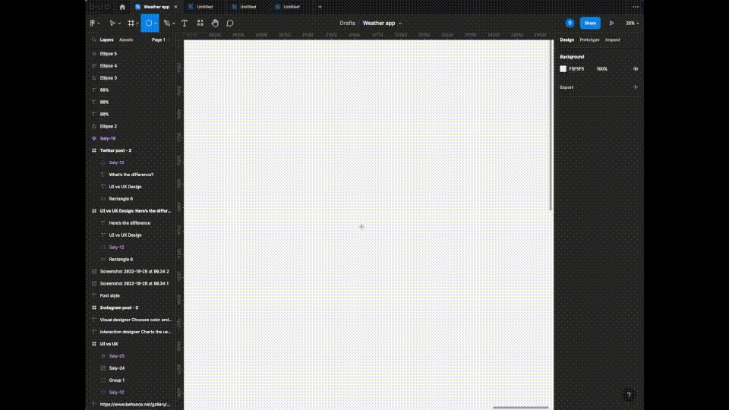Select the Frame tool
Viewport: 729px width, 410px height.
coord(131,24)
